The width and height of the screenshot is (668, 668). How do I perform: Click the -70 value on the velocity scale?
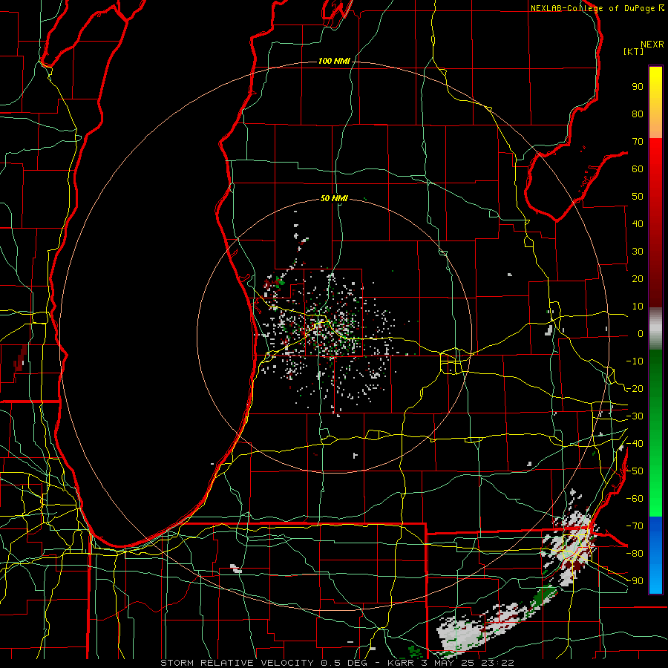(x=635, y=526)
